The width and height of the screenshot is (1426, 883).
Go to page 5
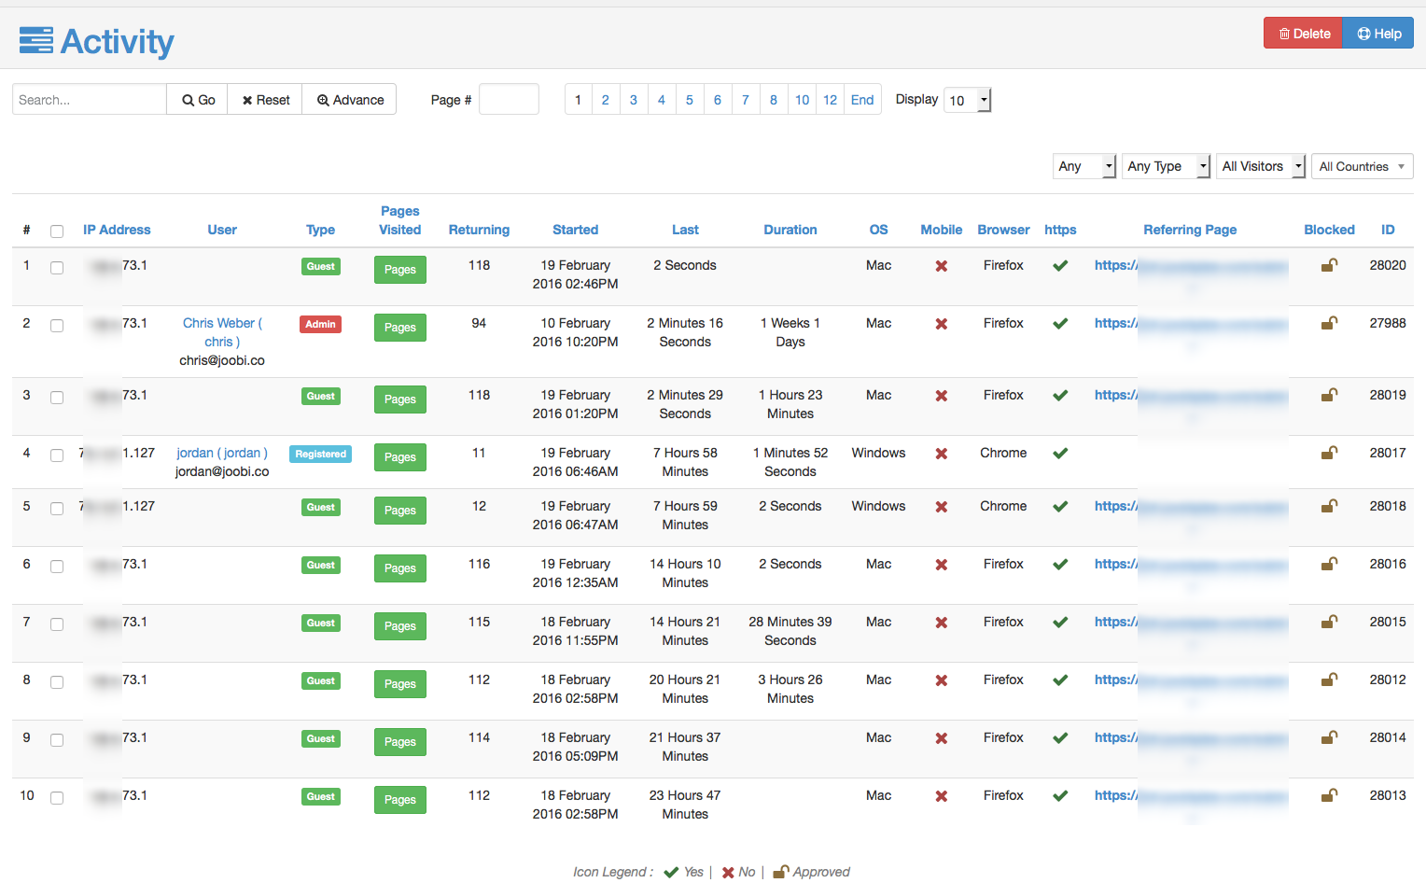690,100
